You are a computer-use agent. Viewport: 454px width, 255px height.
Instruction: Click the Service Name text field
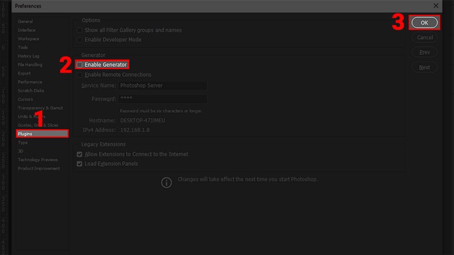pyautogui.click(x=162, y=86)
